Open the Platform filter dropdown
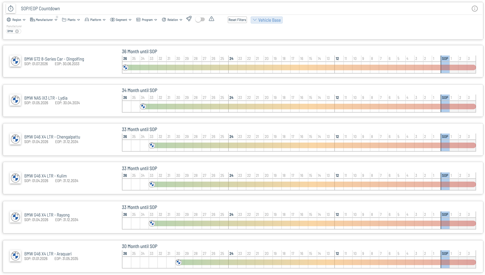The image size is (485, 275). pyautogui.click(x=95, y=20)
